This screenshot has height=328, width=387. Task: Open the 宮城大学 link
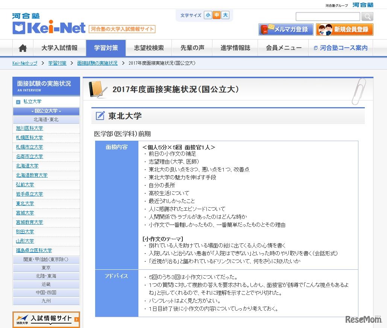[25, 213]
